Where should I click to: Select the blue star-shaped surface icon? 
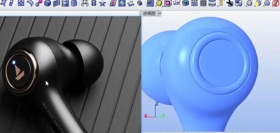(x=102, y=3)
